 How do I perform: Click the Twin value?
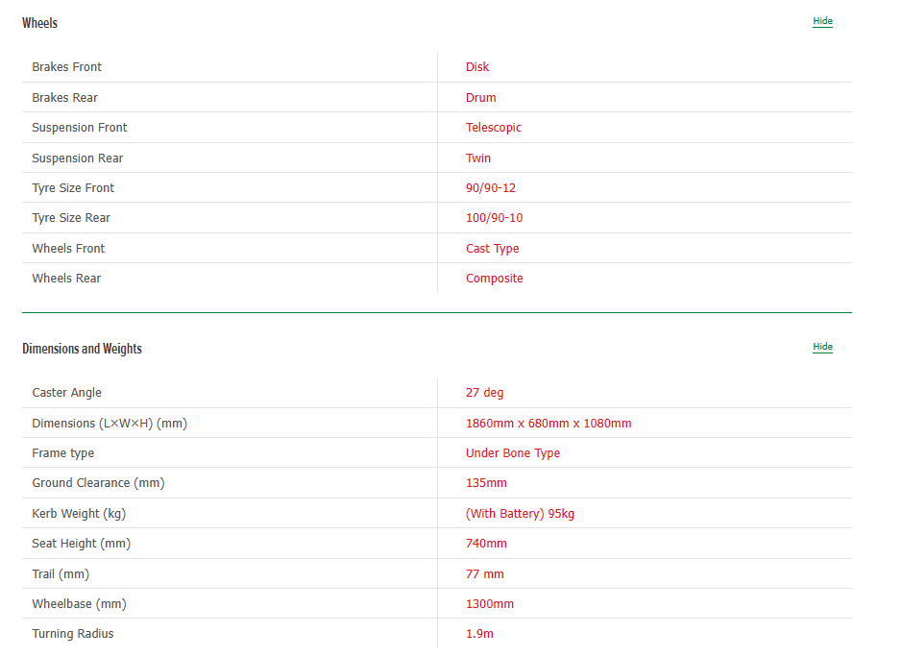coord(478,158)
